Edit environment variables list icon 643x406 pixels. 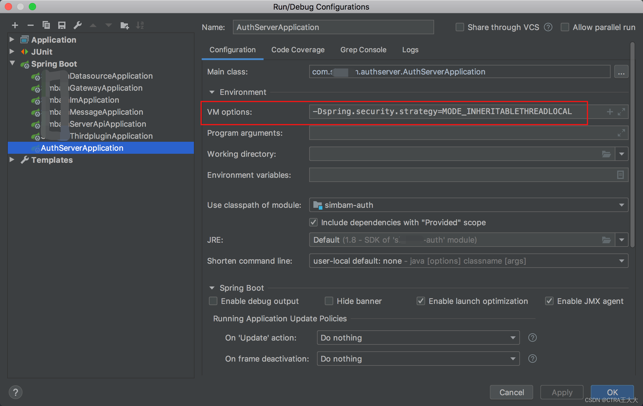click(x=620, y=175)
